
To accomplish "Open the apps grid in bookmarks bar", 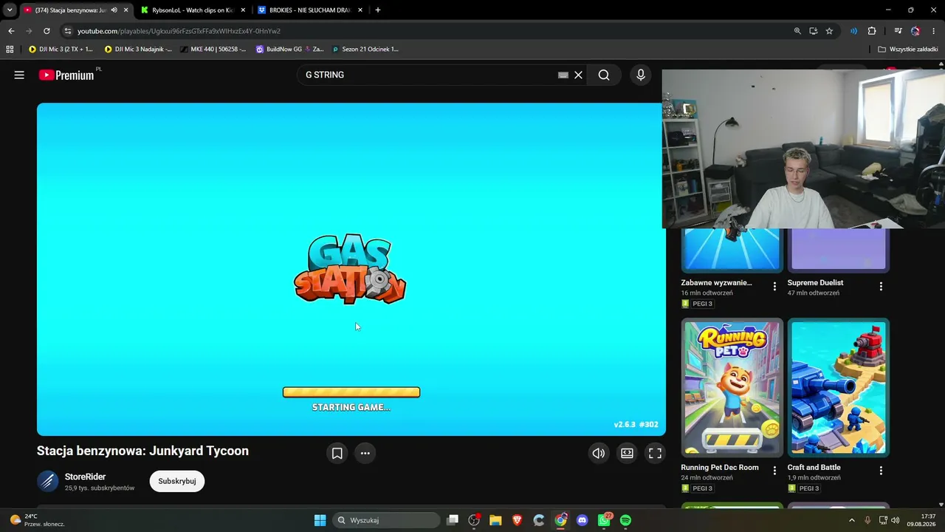I will [x=10, y=50].
